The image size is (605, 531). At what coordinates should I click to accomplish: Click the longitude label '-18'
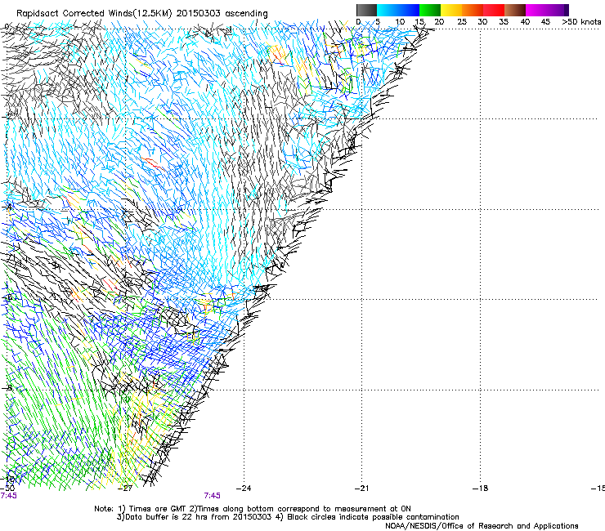click(x=480, y=489)
